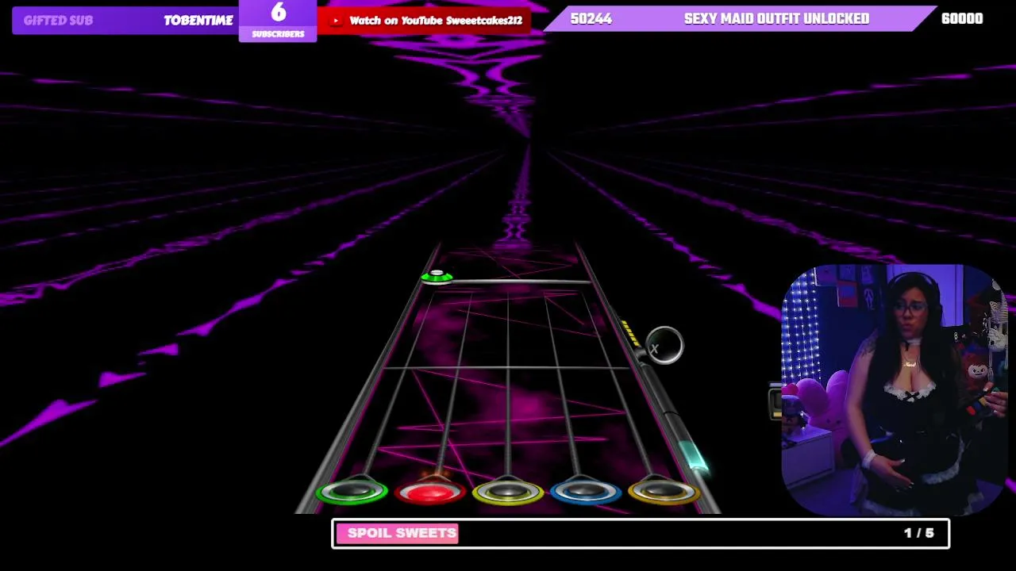The width and height of the screenshot is (1016, 571).
Task: Hit the red fret button
Action: [429, 492]
